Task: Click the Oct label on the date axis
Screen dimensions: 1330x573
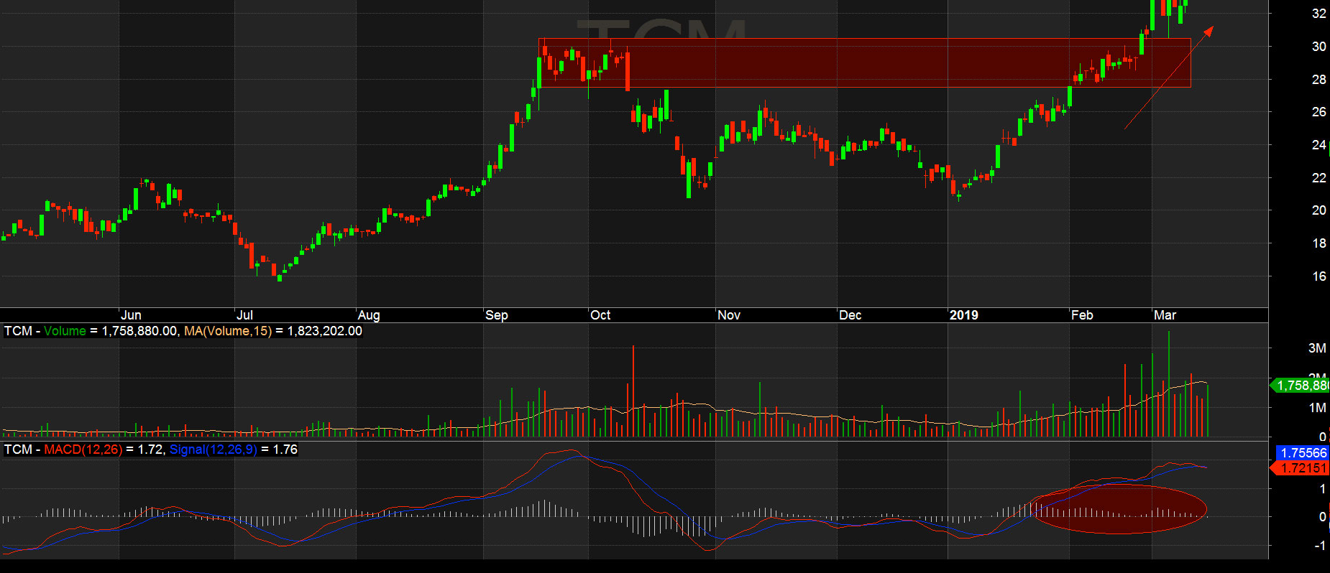Action: click(600, 315)
